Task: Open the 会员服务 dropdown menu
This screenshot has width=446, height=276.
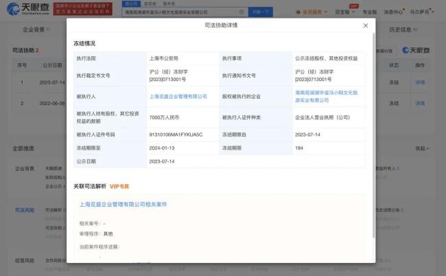Action: point(312,12)
